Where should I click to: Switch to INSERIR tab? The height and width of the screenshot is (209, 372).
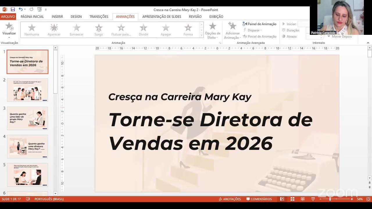(57, 17)
